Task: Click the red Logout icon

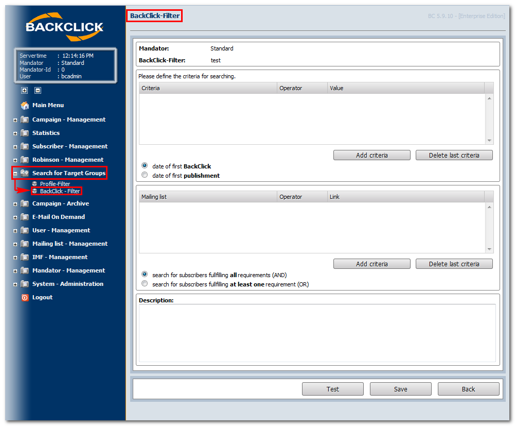Action: tap(25, 297)
